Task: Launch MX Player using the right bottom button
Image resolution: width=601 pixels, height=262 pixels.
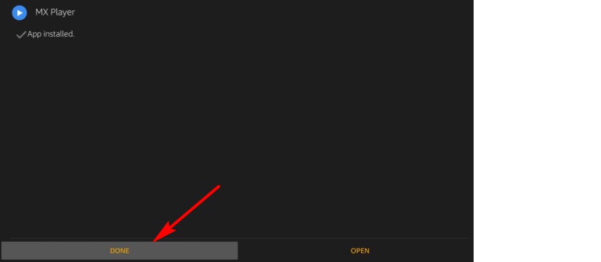Action: click(360, 251)
